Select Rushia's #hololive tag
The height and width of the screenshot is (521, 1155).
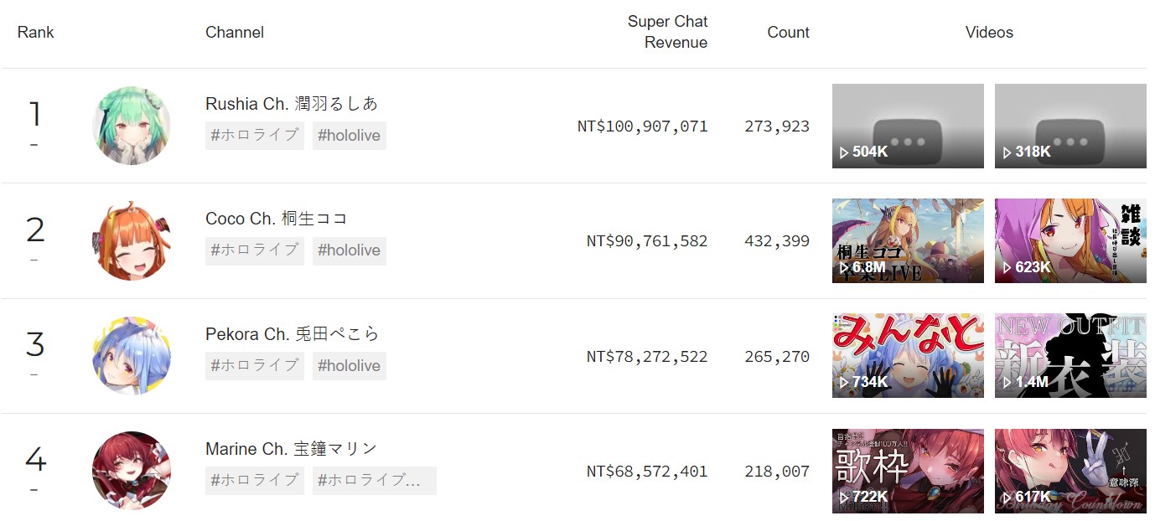pyautogui.click(x=350, y=135)
